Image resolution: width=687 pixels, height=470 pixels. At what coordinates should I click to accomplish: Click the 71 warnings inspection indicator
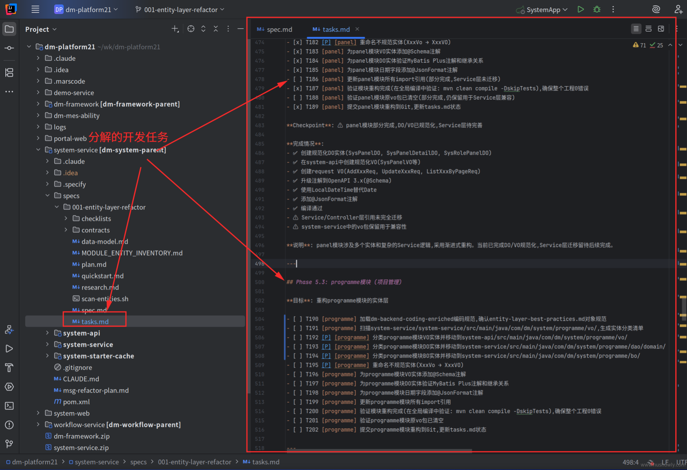click(639, 45)
